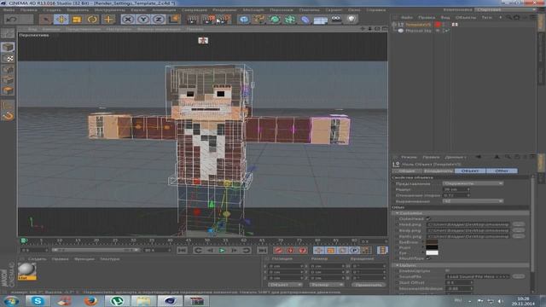Image resolution: width=546 pixels, height=307 pixels.
Task: Open uTorrent from the taskbar
Action: 117,301
